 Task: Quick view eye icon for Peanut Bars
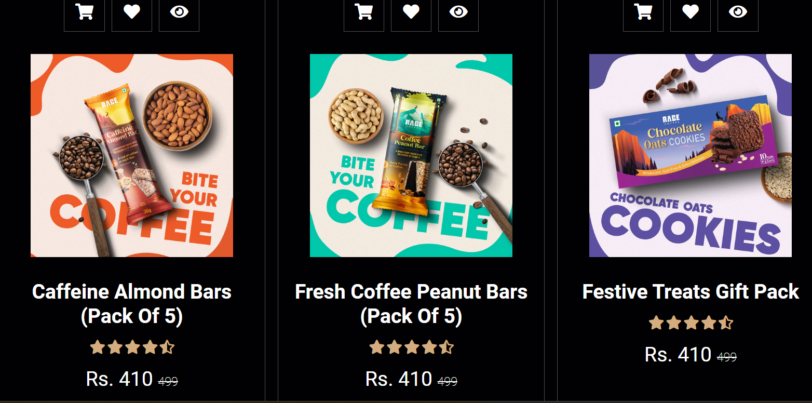(458, 12)
